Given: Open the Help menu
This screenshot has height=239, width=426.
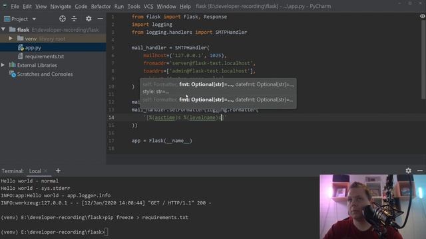Looking at the screenshot, I should coord(185,6).
